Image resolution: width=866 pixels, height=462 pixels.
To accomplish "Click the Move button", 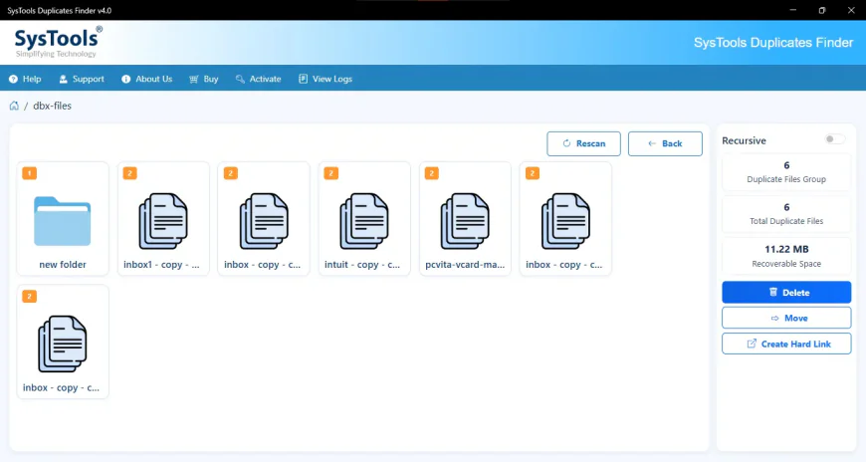I will 786,319.
